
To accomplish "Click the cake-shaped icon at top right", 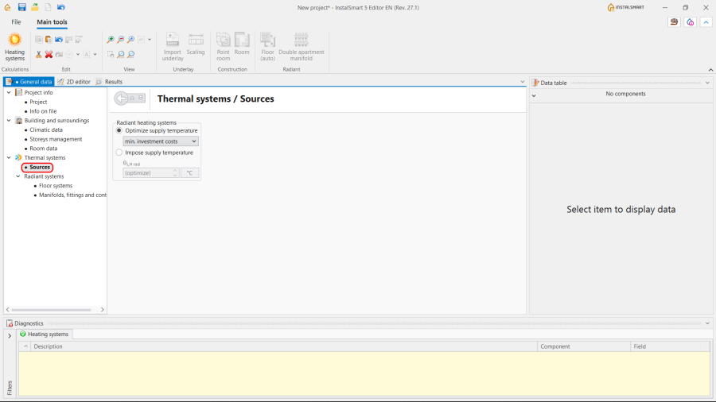I will (674, 22).
